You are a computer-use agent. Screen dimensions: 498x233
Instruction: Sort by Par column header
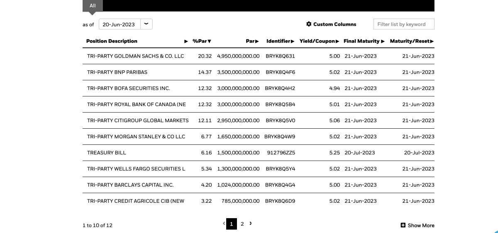tap(252, 41)
